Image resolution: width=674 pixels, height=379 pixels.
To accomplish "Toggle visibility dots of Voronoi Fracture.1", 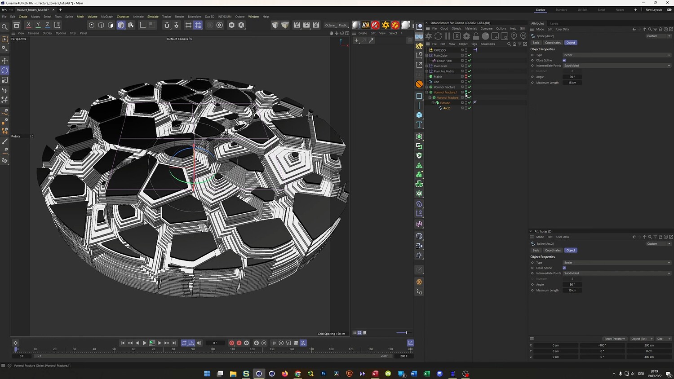I will pos(466,93).
